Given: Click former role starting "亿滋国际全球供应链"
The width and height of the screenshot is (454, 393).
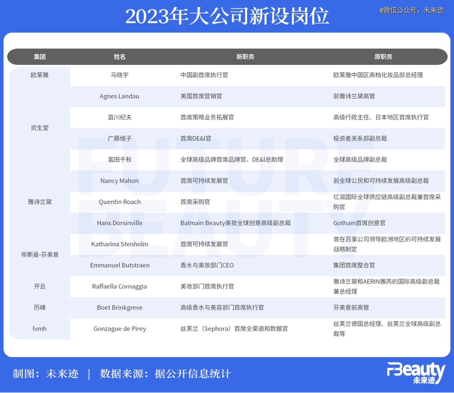Looking at the screenshot, I should (x=387, y=202).
